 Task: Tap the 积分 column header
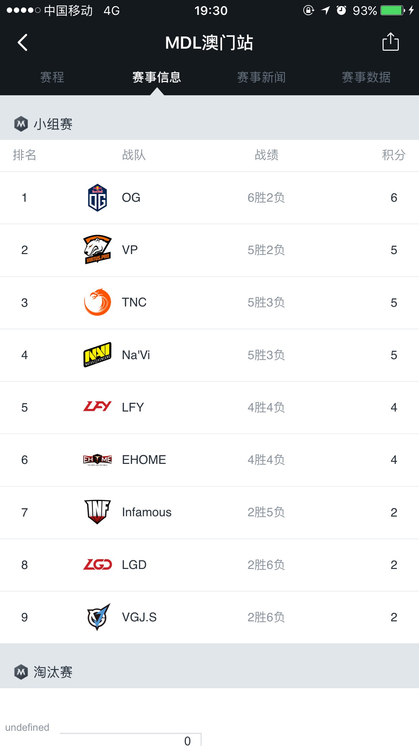[394, 155]
